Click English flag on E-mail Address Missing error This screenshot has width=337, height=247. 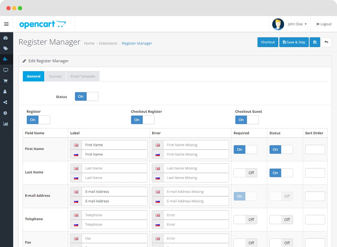click(158, 192)
